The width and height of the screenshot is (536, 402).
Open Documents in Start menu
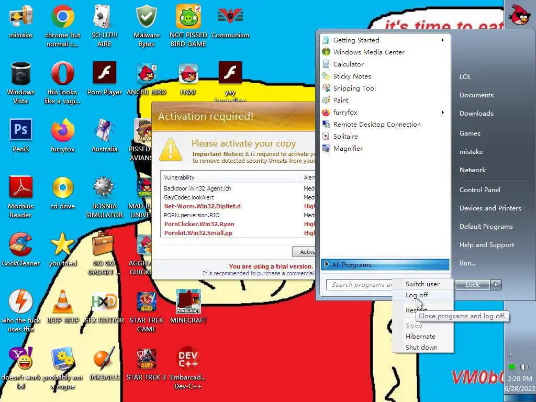pyautogui.click(x=476, y=95)
